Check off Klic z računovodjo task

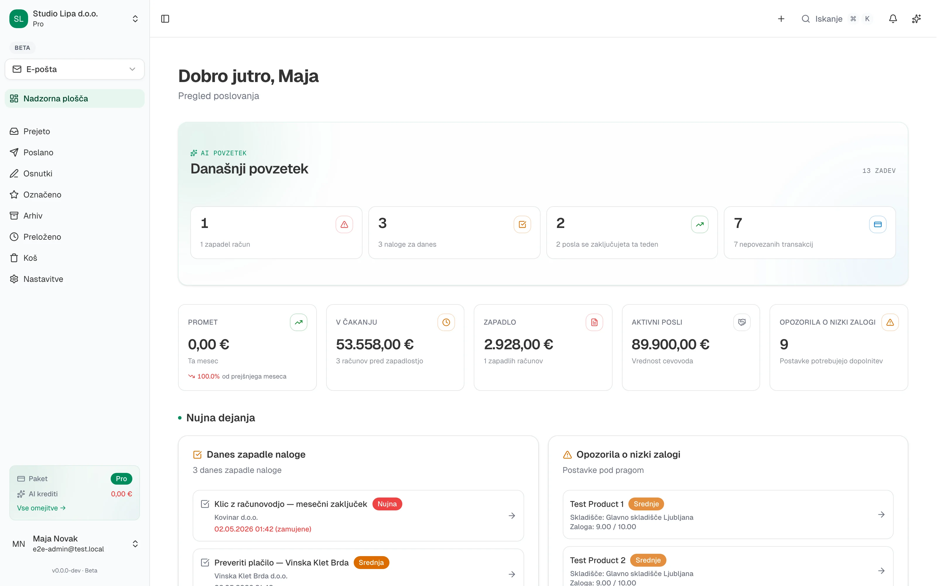point(205,504)
